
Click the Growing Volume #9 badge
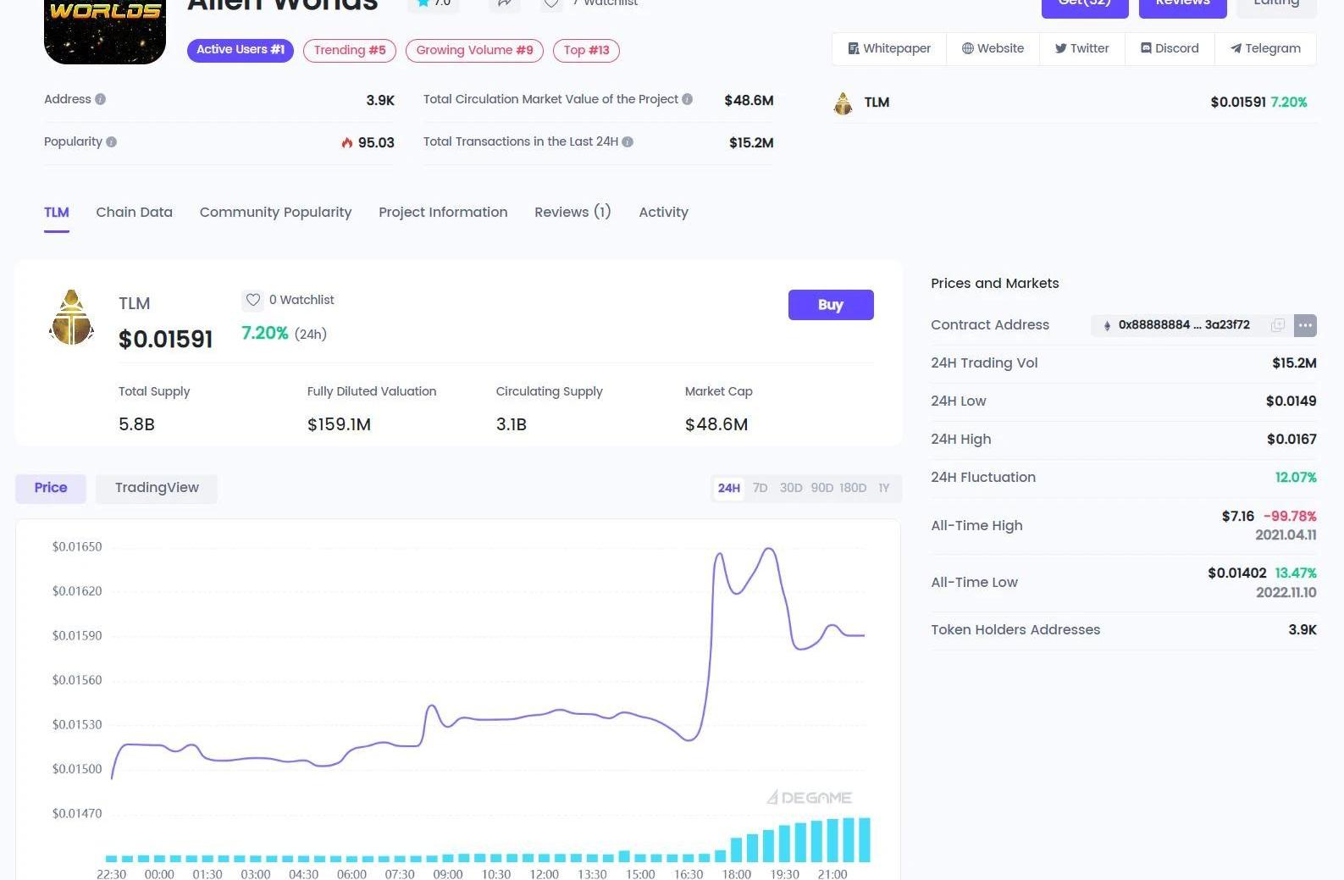474,50
